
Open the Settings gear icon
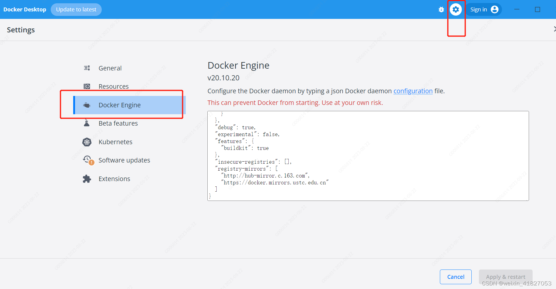456,10
